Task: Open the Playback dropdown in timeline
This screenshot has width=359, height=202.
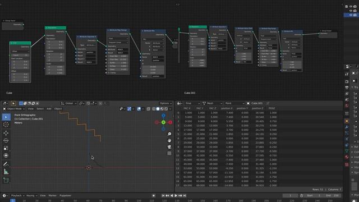Action: tap(17, 196)
